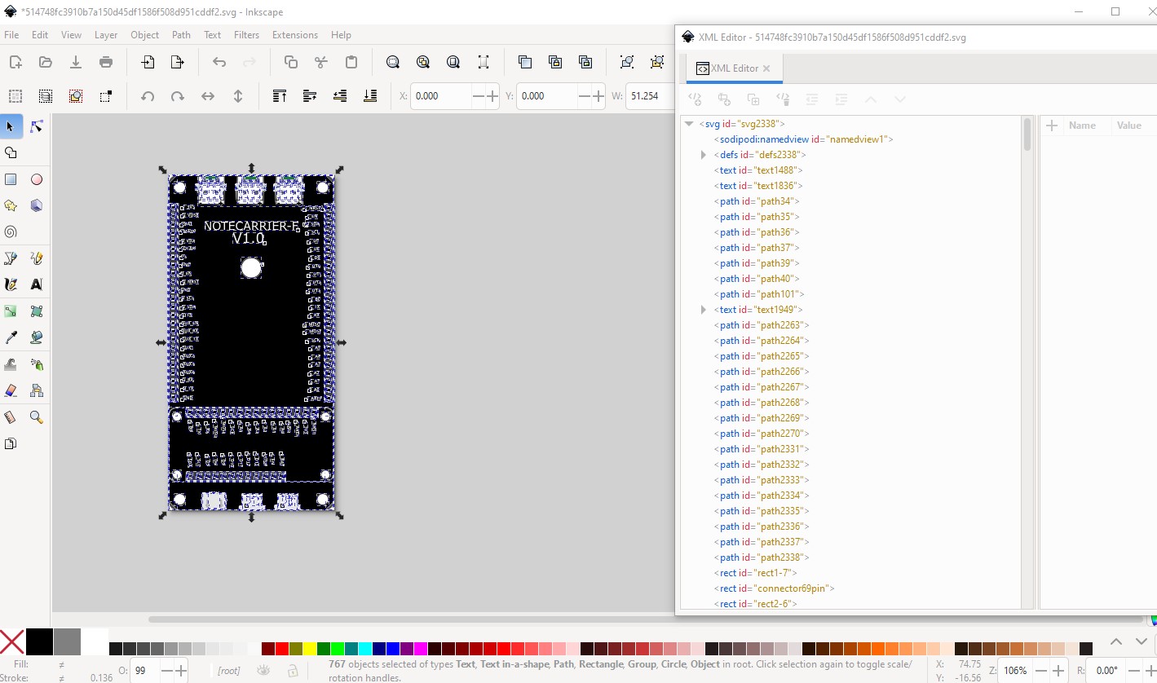
Task: Open the Object menu
Action: (144, 35)
